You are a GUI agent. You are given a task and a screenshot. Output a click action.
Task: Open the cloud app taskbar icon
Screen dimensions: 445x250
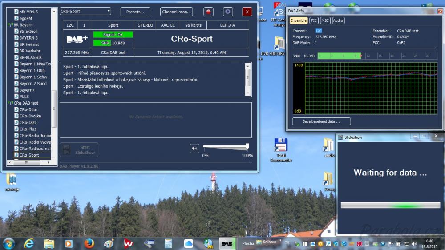[x=188, y=243]
